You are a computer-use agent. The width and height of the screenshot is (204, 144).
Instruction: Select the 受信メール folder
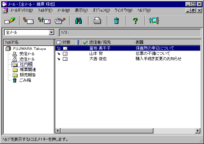click(x=27, y=54)
